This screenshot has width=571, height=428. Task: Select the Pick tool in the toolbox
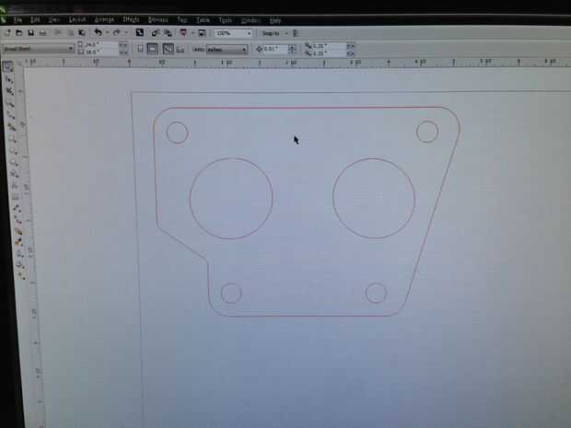click(x=7, y=66)
